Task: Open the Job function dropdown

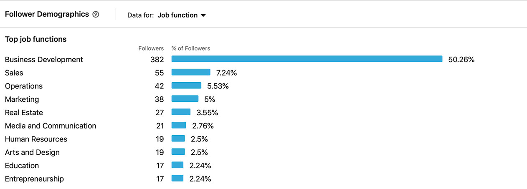Action: pos(182,15)
